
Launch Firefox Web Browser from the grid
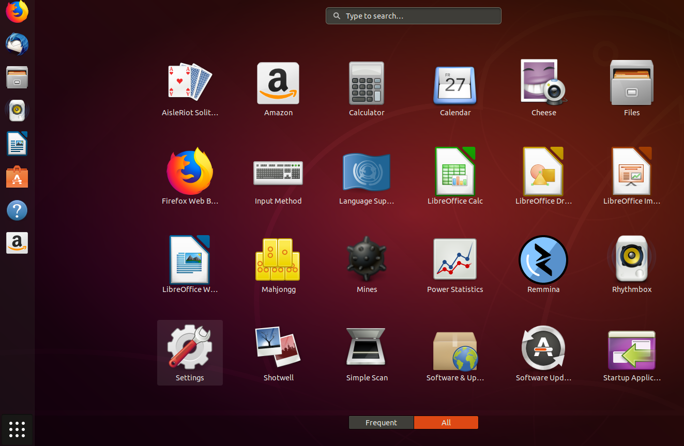coord(190,176)
